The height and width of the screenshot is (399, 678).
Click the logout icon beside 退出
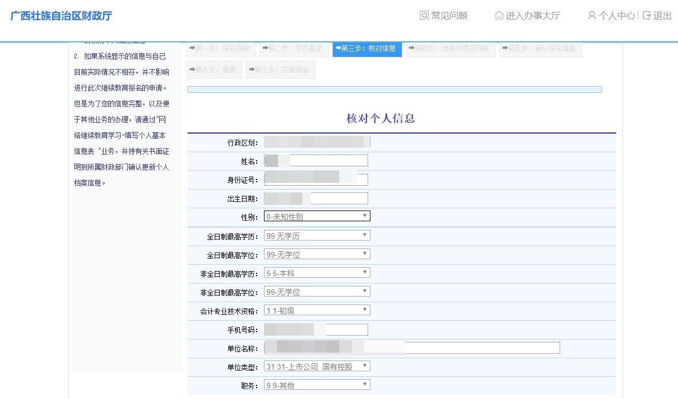(645, 15)
